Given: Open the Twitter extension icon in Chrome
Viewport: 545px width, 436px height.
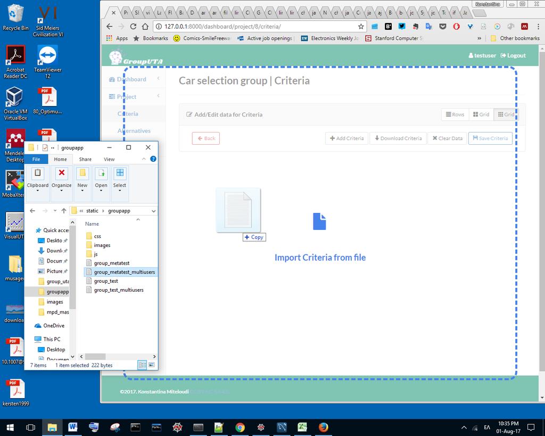Looking at the screenshot, I should pyautogui.click(x=402, y=27).
